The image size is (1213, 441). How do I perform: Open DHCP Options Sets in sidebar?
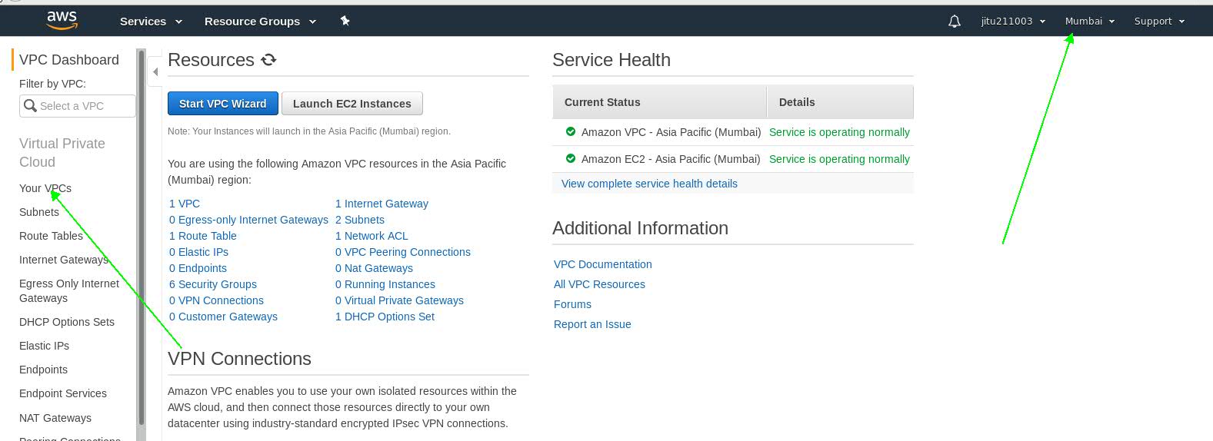(x=67, y=322)
